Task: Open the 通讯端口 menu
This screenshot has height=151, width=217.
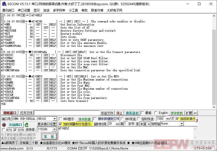Action: pyautogui.click(x=8, y=10)
